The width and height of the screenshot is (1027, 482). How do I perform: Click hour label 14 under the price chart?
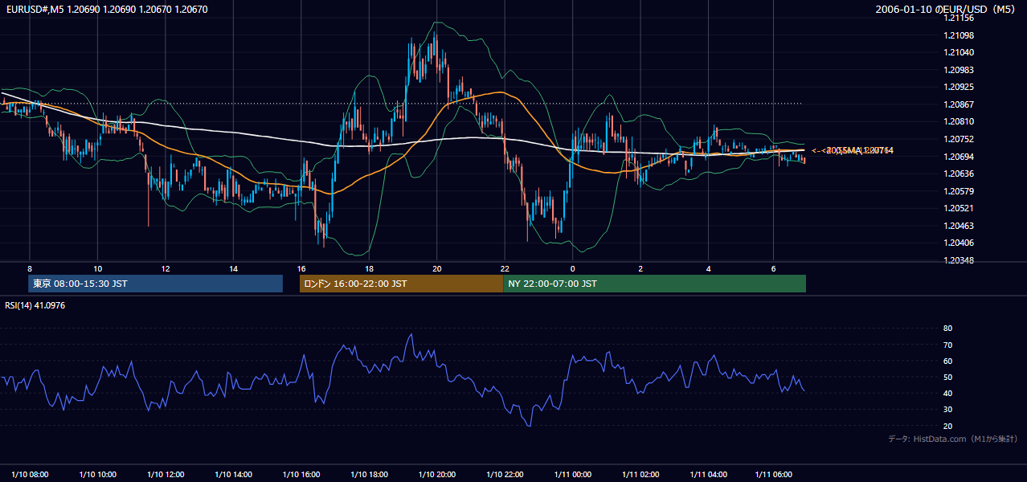[233, 268]
